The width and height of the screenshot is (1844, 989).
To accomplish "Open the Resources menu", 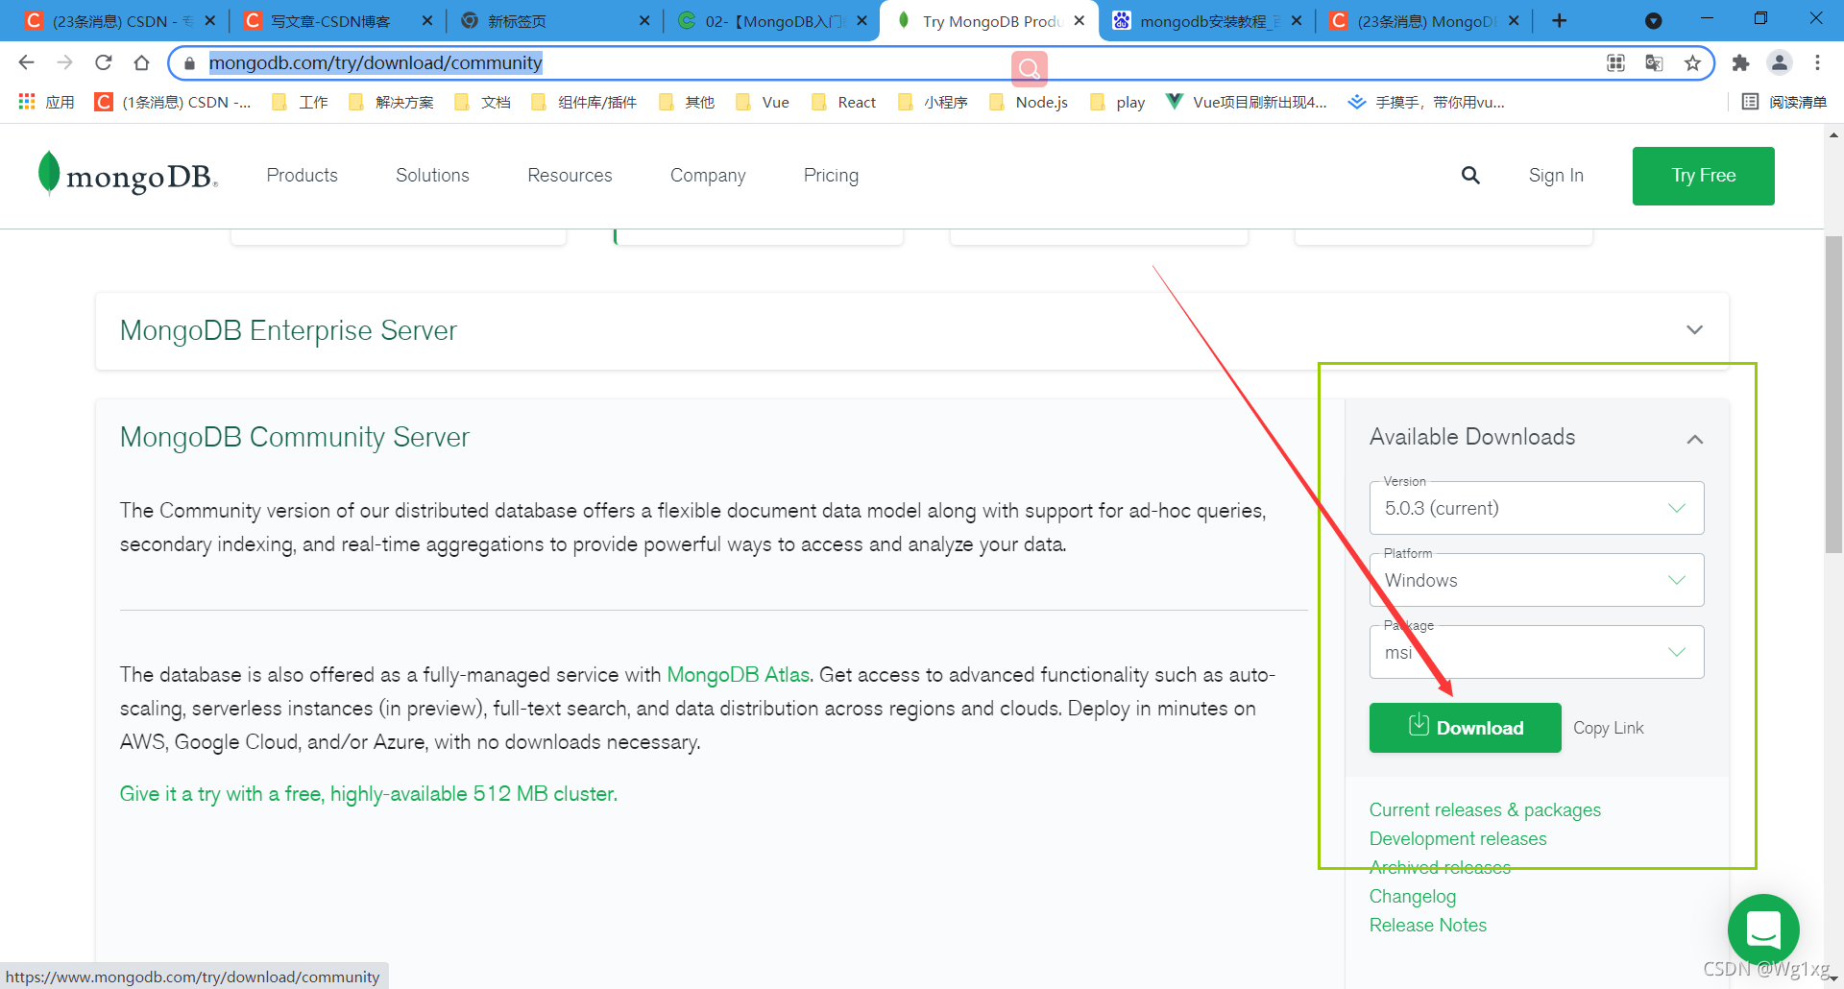I will [570, 176].
